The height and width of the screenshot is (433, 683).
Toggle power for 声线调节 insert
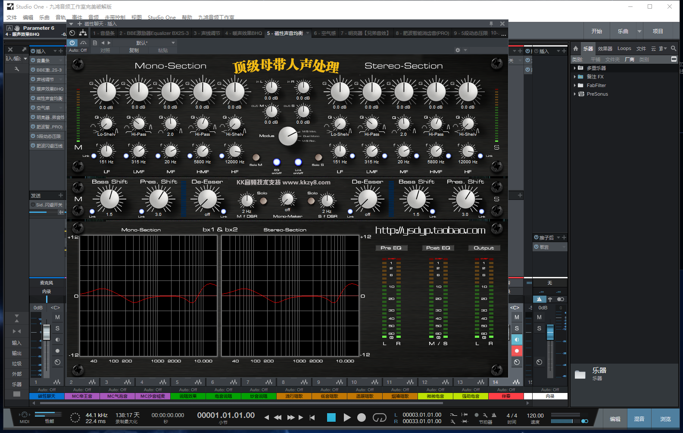[x=33, y=79]
